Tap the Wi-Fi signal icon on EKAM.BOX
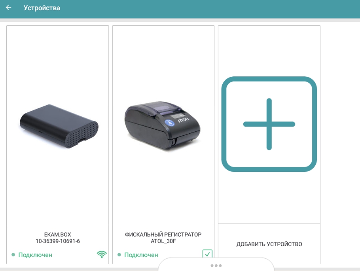This screenshot has height=271, width=360. point(102,254)
